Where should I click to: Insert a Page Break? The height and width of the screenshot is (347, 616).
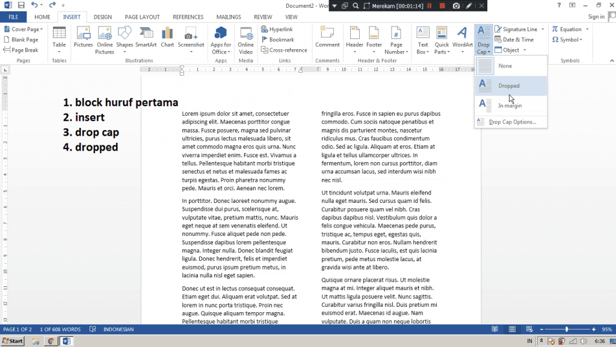21,50
